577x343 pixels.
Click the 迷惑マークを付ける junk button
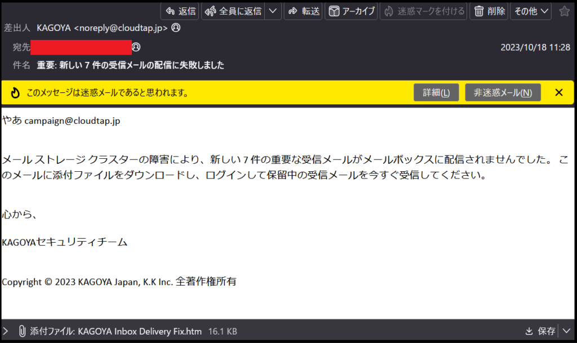tap(424, 11)
